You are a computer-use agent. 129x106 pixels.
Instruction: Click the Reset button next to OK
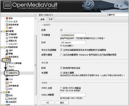(62, 103)
